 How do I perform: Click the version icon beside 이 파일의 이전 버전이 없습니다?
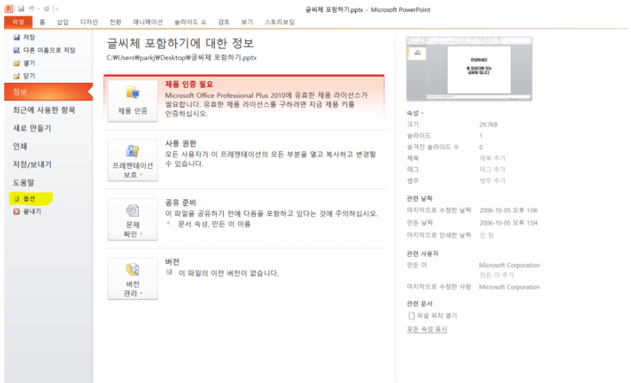coord(169,272)
